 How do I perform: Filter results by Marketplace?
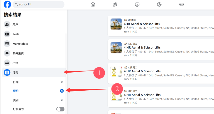(34, 44)
